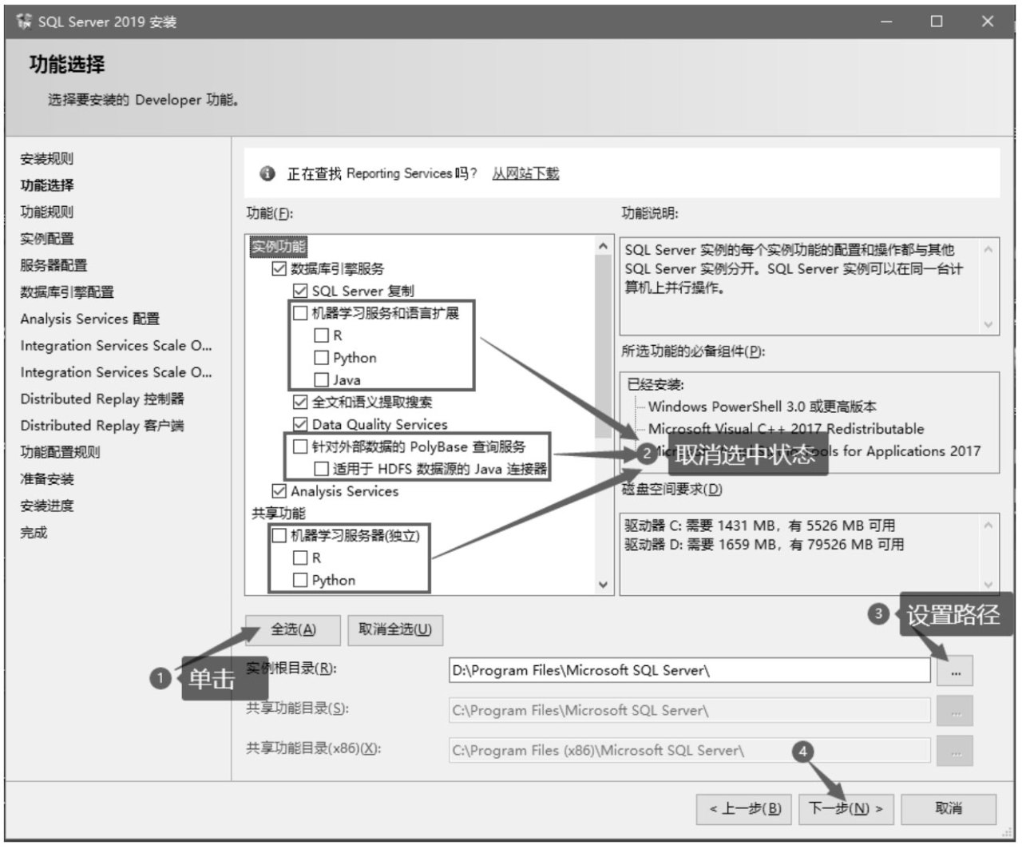Image resolution: width=1022 pixels, height=849 pixels.
Task: Select the 共享功能 tree heading
Action: click(x=279, y=514)
